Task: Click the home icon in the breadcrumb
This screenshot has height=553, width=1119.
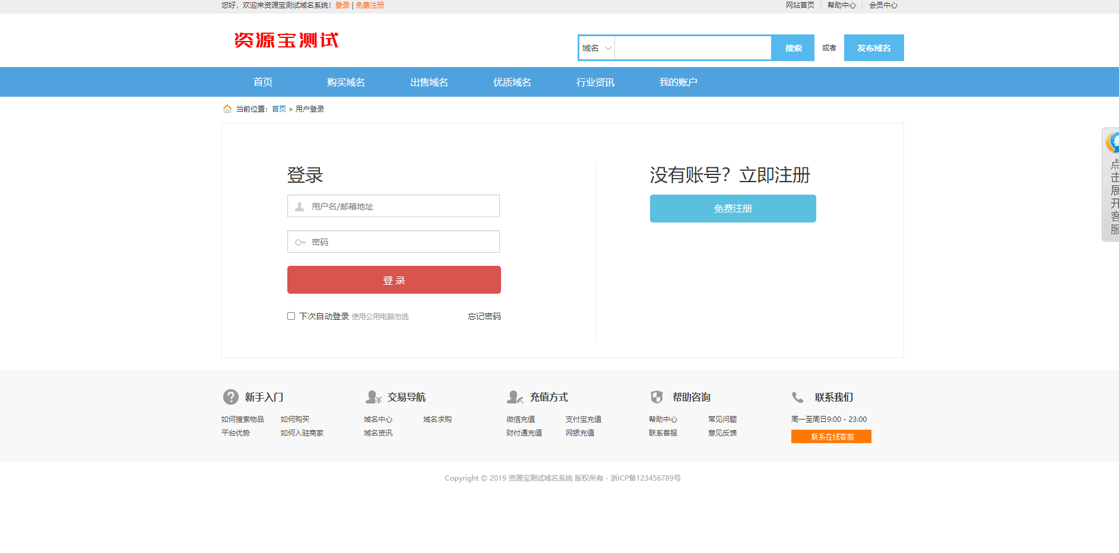Action: [x=227, y=109]
